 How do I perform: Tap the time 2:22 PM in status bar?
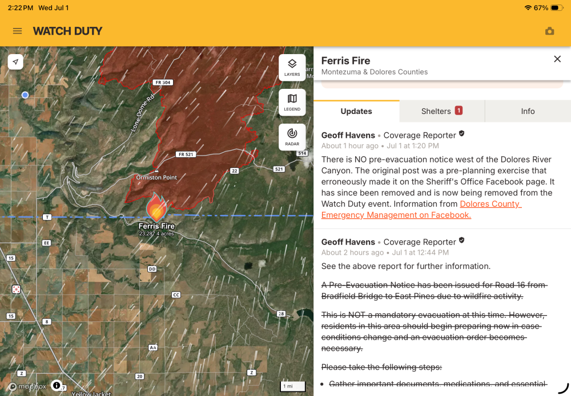21,7
